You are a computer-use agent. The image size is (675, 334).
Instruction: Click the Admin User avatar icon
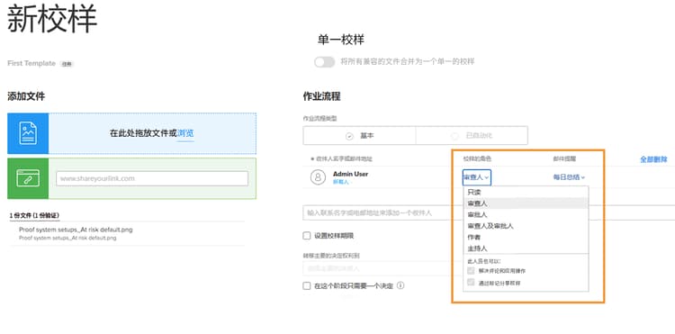click(318, 177)
